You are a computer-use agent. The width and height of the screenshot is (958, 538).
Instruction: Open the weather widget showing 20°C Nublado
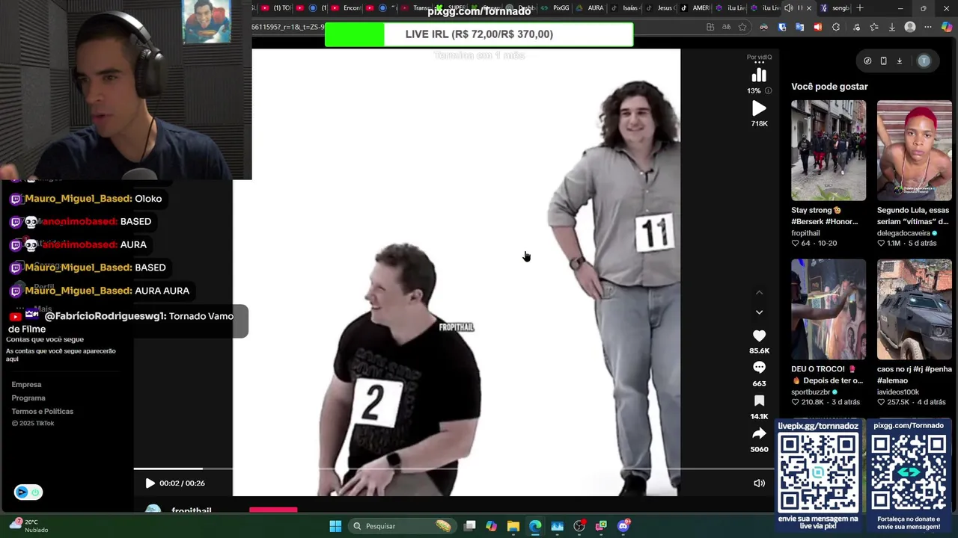point(28,526)
